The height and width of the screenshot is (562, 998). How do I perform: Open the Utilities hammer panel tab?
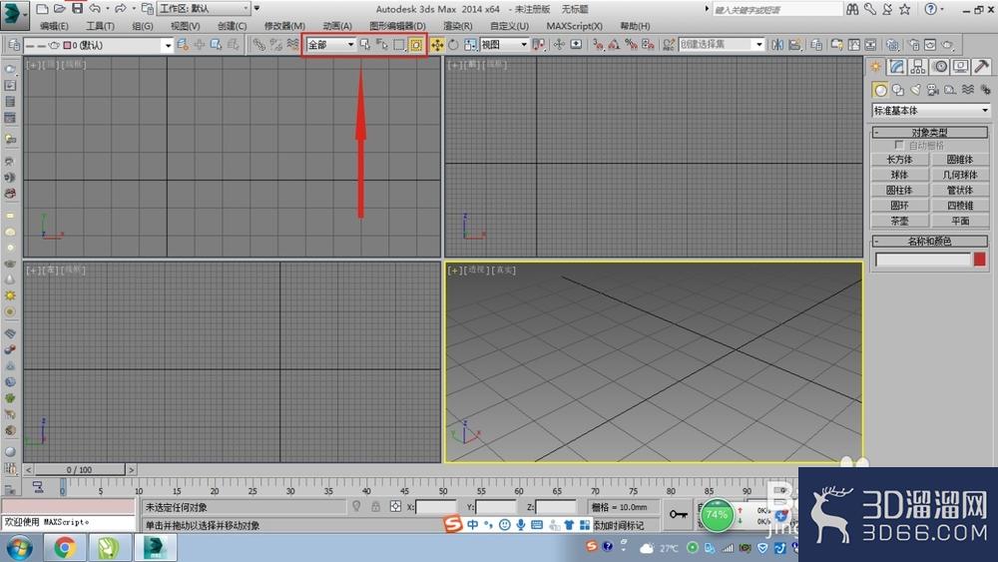click(981, 66)
